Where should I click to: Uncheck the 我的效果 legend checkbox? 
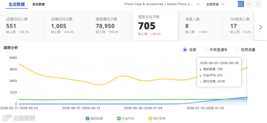(x=88, y=119)
